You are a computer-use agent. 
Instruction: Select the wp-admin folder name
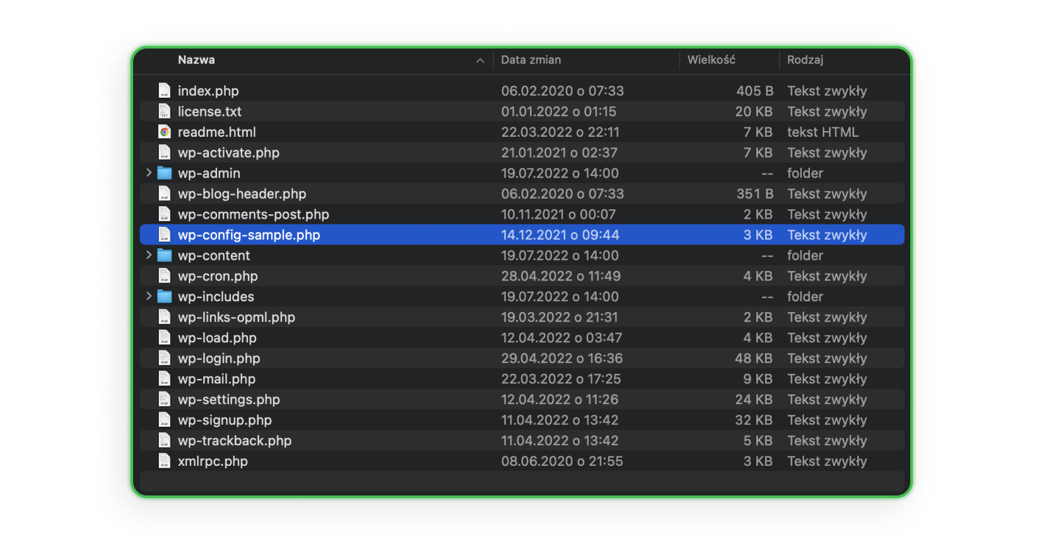[209, 173]
